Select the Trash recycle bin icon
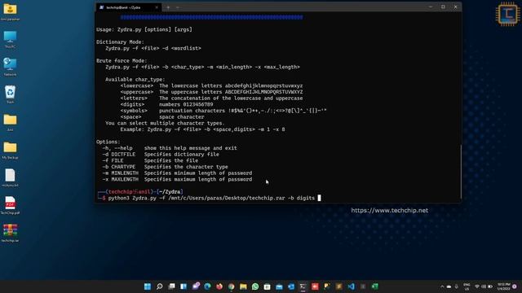Viewport: 522px width, 293px height. tap(10, 94)
